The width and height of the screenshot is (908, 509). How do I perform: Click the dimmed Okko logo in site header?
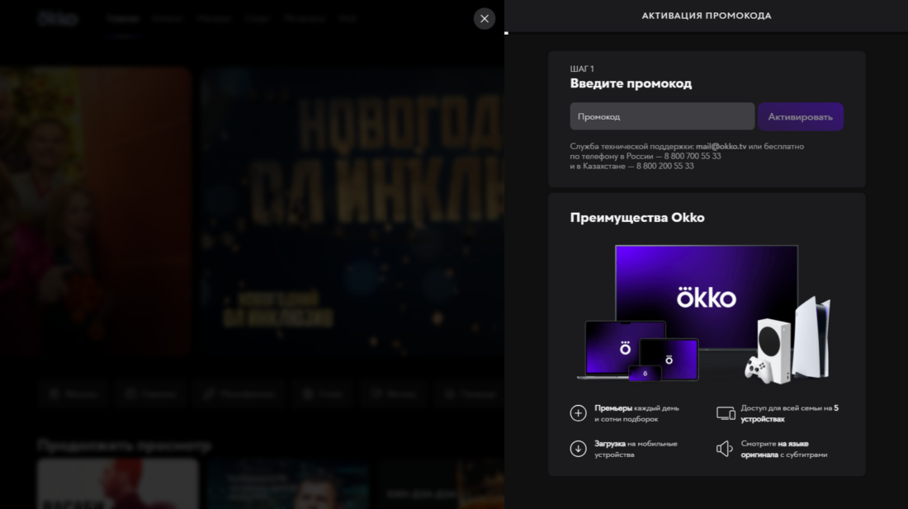pos(58,18)
